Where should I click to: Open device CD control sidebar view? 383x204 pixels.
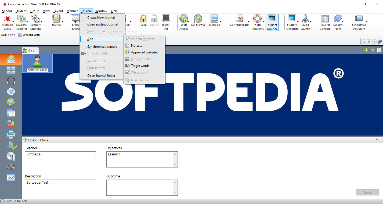coord(11,156)
